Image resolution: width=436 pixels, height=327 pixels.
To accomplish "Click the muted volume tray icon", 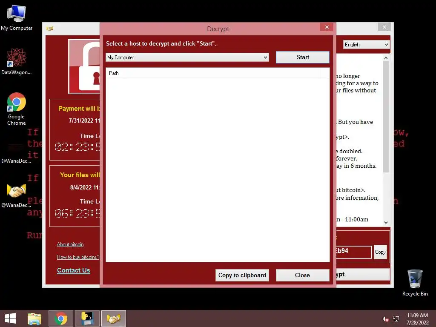I will 385,319.
